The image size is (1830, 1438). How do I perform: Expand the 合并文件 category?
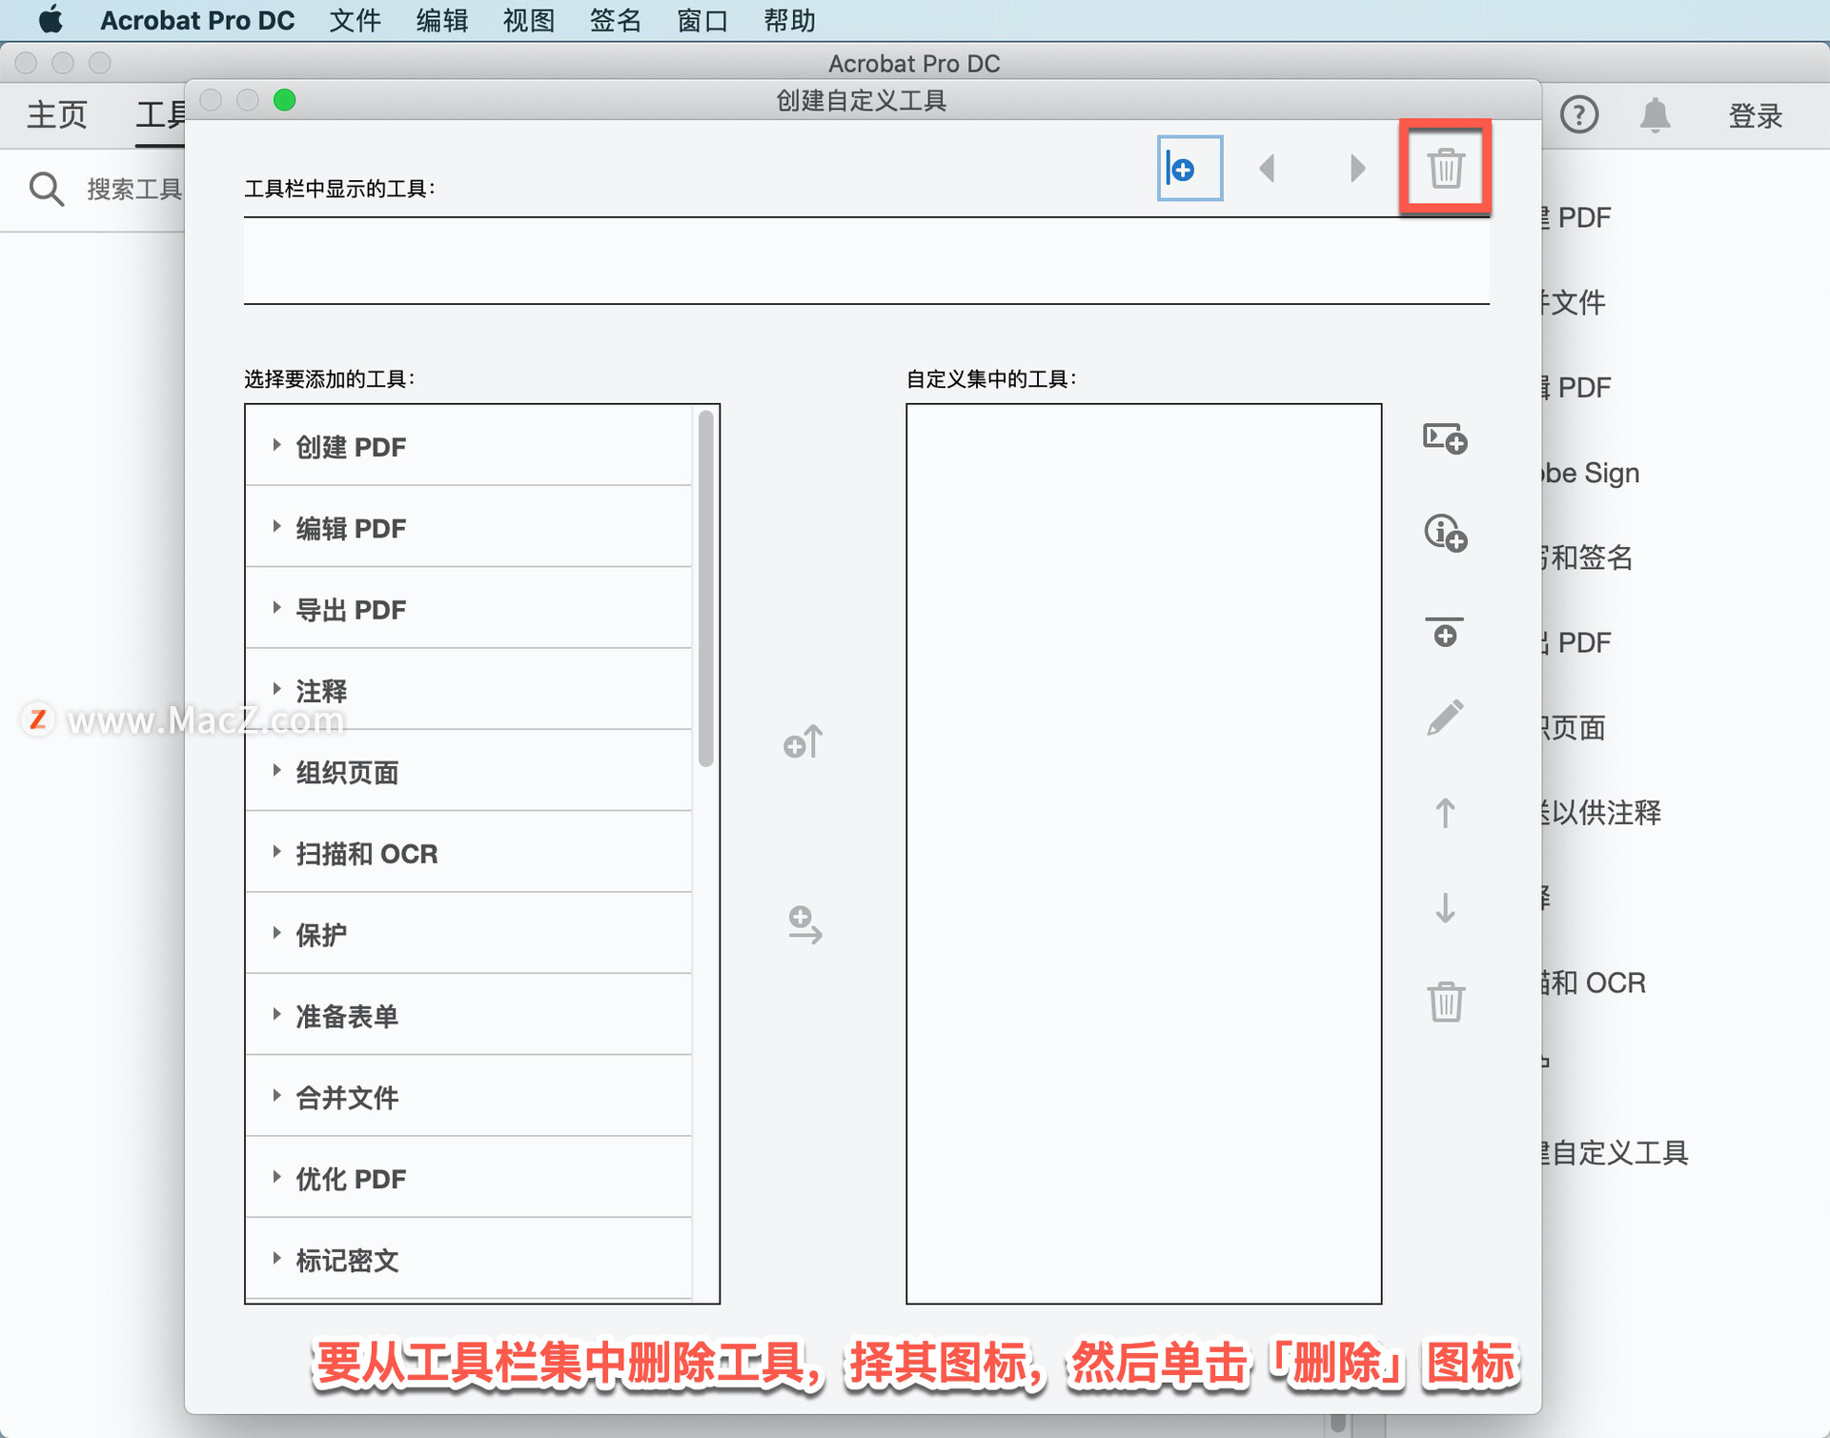tap(276, 1096)
